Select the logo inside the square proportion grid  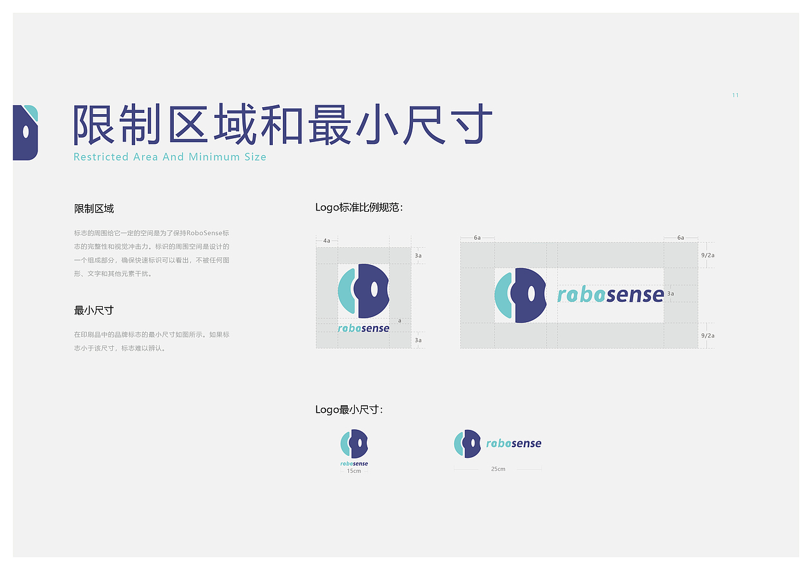pyautogui.click(x=363, y=293)
